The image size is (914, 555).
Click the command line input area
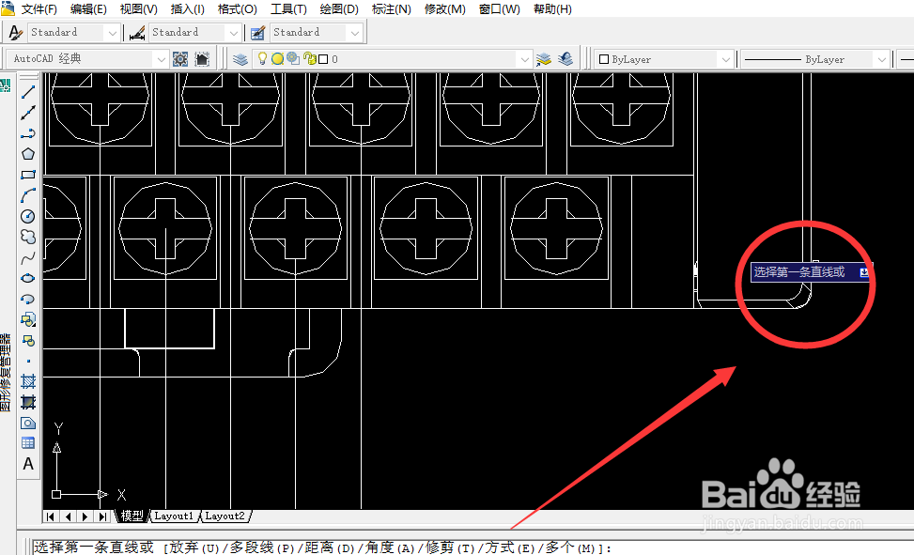[x=472, y=547]
